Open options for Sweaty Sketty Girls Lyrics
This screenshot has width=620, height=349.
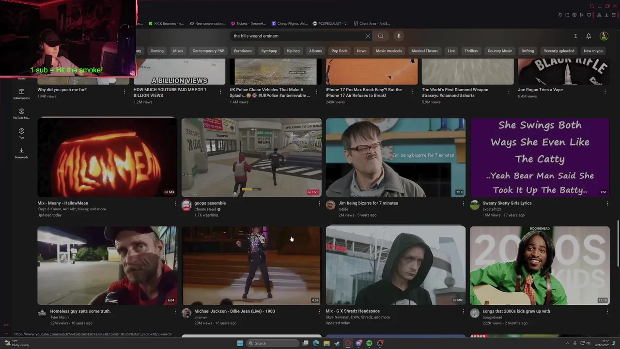[x=607, y=204]
